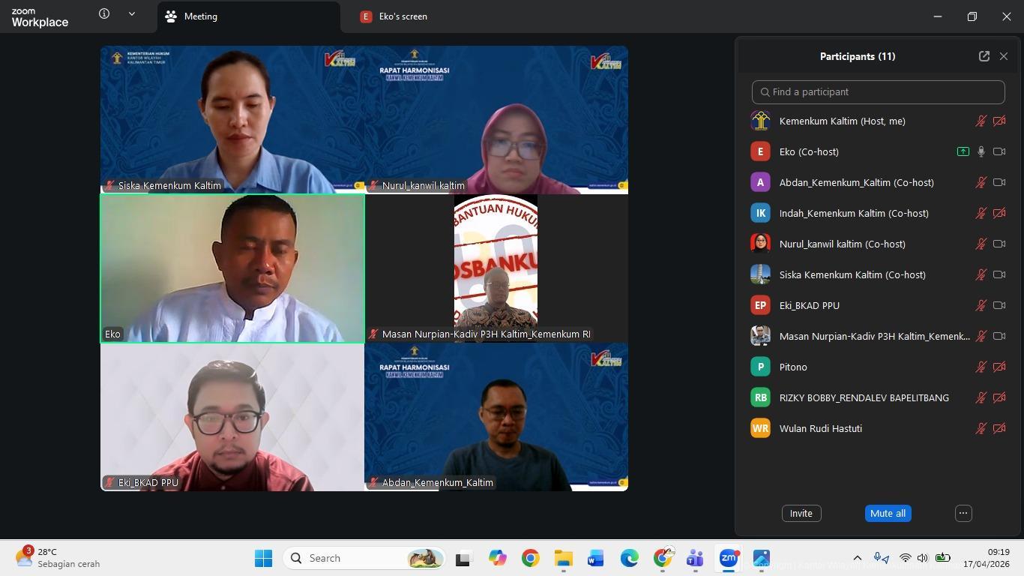Close the Participants panel
The height and width of the screenshot is (576, 1024).
(1004, 55)
